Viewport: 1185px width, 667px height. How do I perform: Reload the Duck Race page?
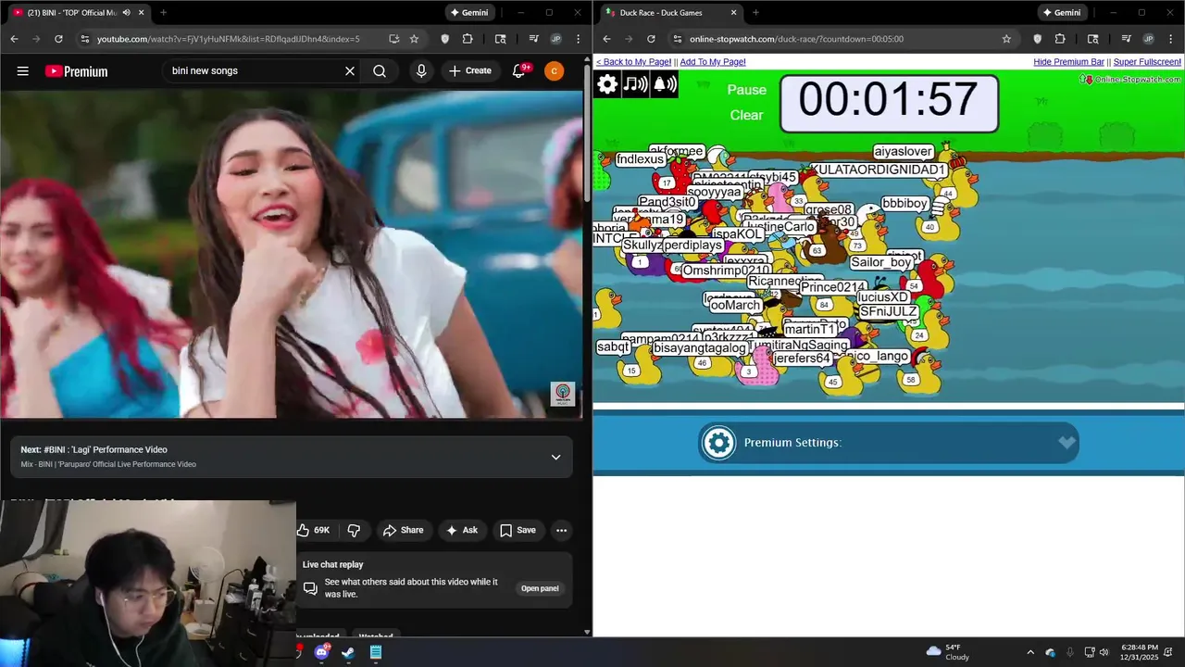tap(651, 39)
